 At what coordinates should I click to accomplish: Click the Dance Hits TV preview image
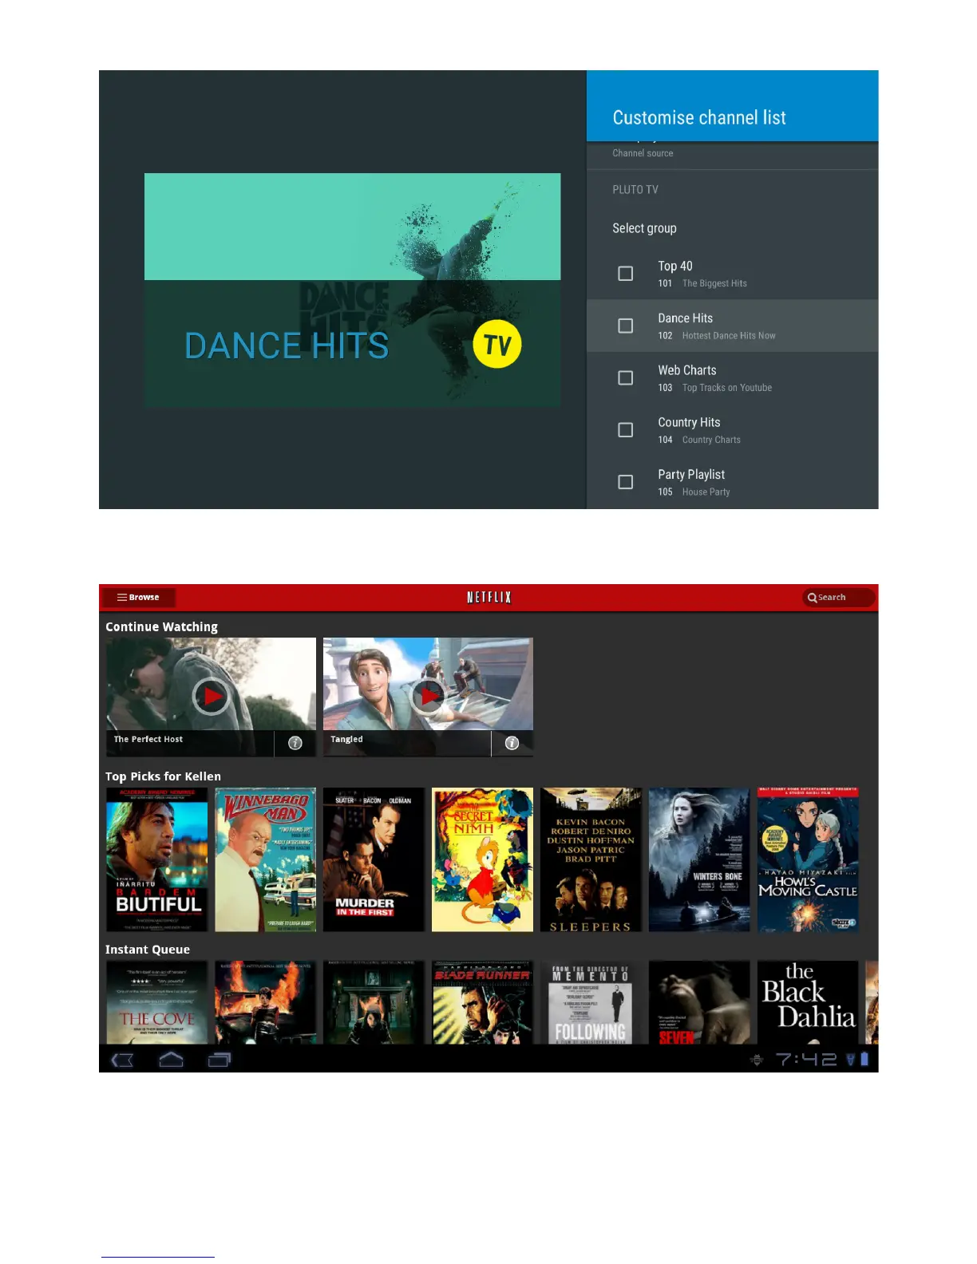(x=352, y=290)
